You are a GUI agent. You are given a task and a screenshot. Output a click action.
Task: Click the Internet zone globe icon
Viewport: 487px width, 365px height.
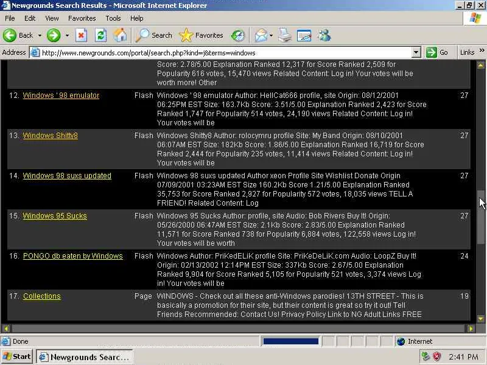tap(401, 341)
